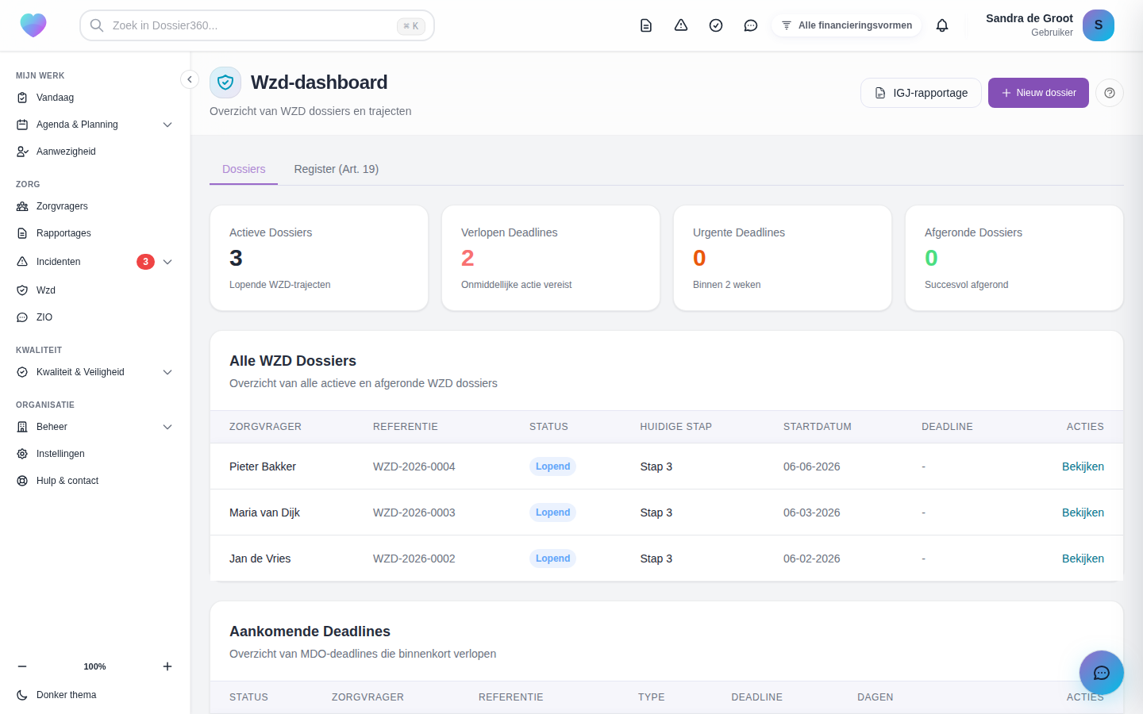
Task: Click the Zorgvragers people icon
Action: 22,206
